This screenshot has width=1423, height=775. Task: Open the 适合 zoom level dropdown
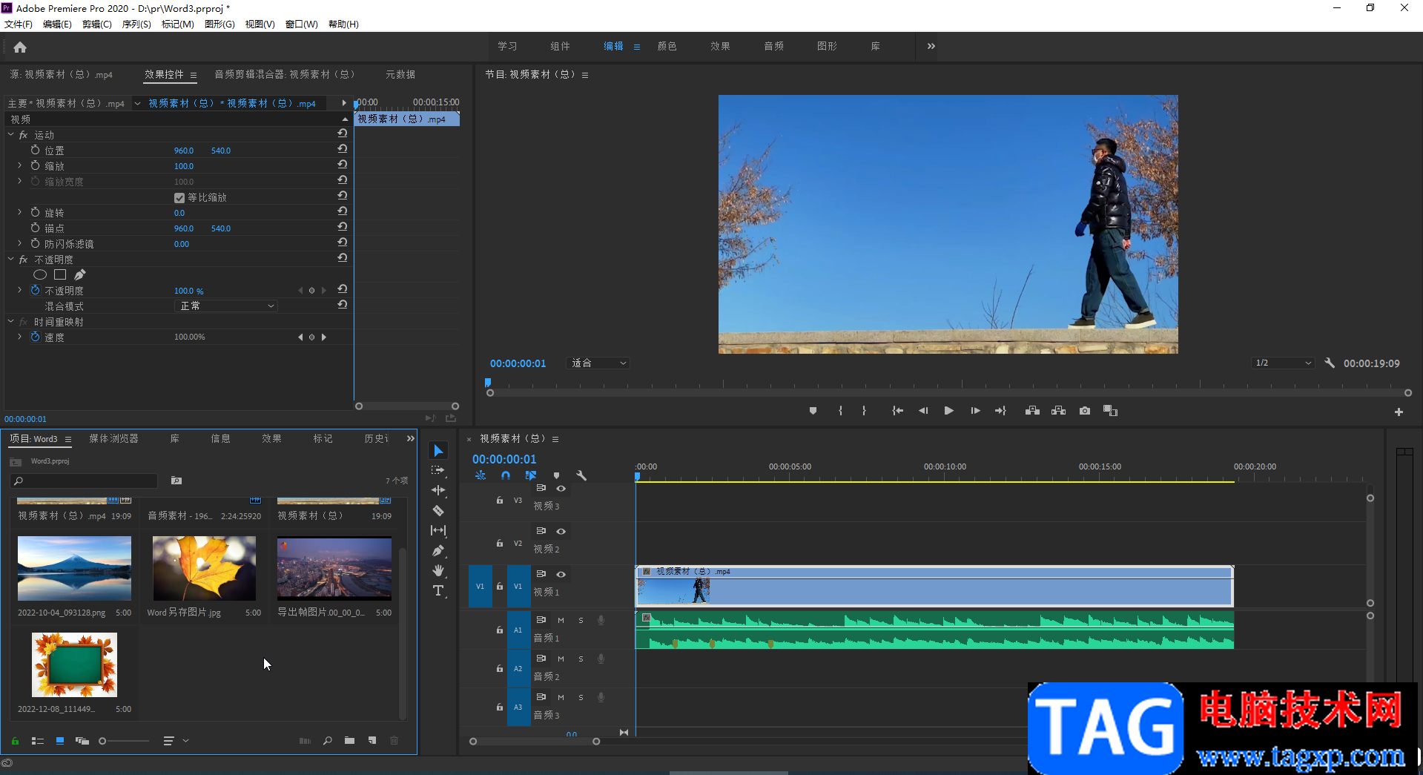point(598,363)
